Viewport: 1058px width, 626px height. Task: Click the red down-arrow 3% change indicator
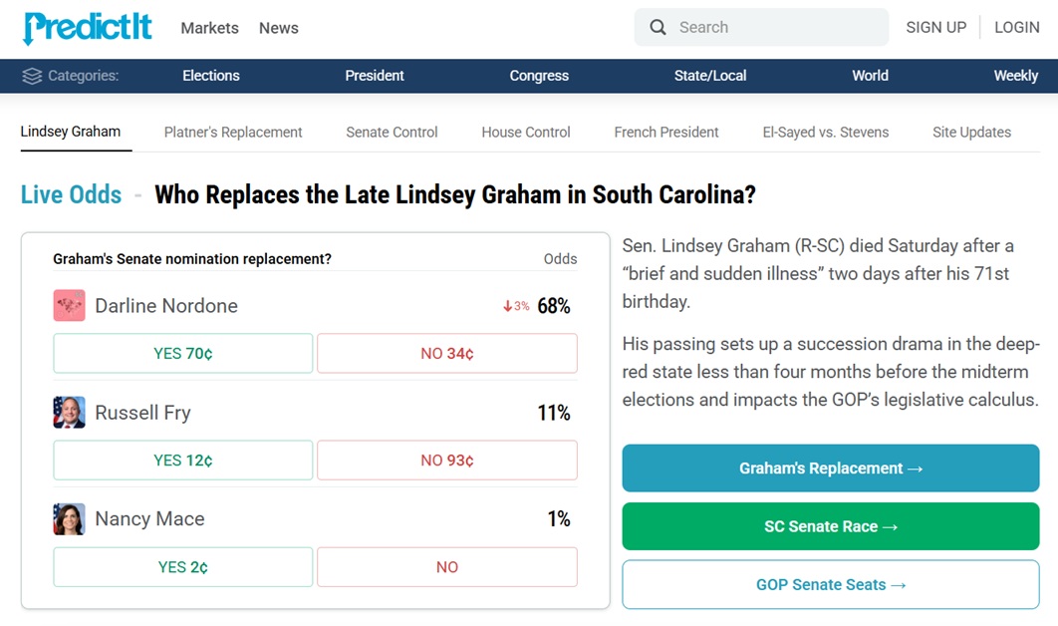(x=516, y=306)
